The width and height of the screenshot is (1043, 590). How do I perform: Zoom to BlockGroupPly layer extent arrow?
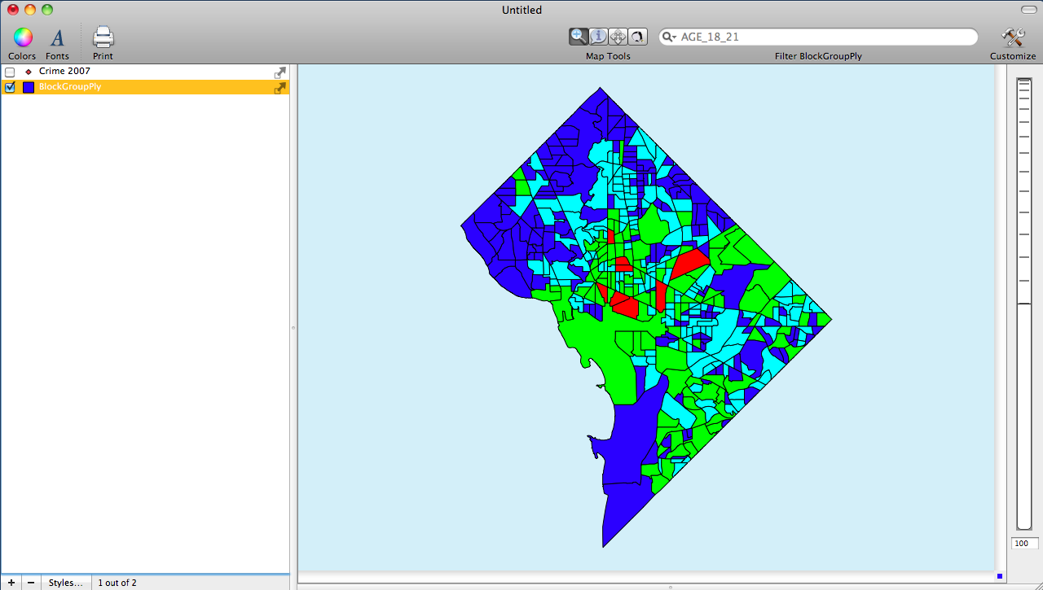tap(280, 87)
